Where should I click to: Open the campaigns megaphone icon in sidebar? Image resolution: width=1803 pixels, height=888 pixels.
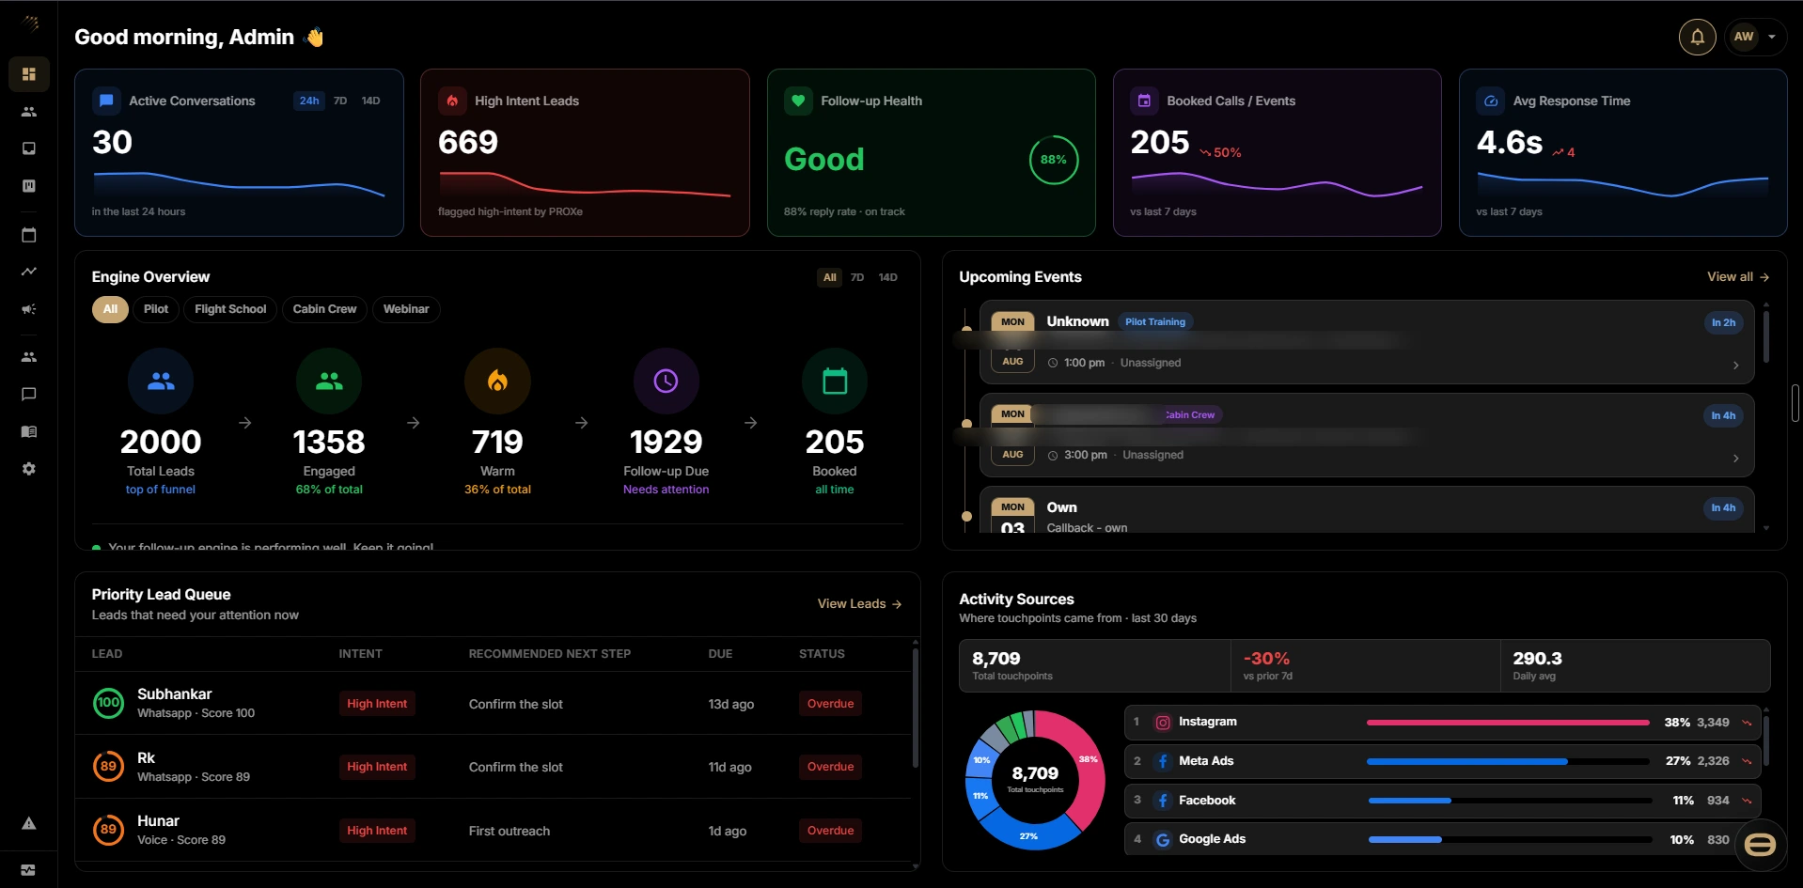(29, 309)
